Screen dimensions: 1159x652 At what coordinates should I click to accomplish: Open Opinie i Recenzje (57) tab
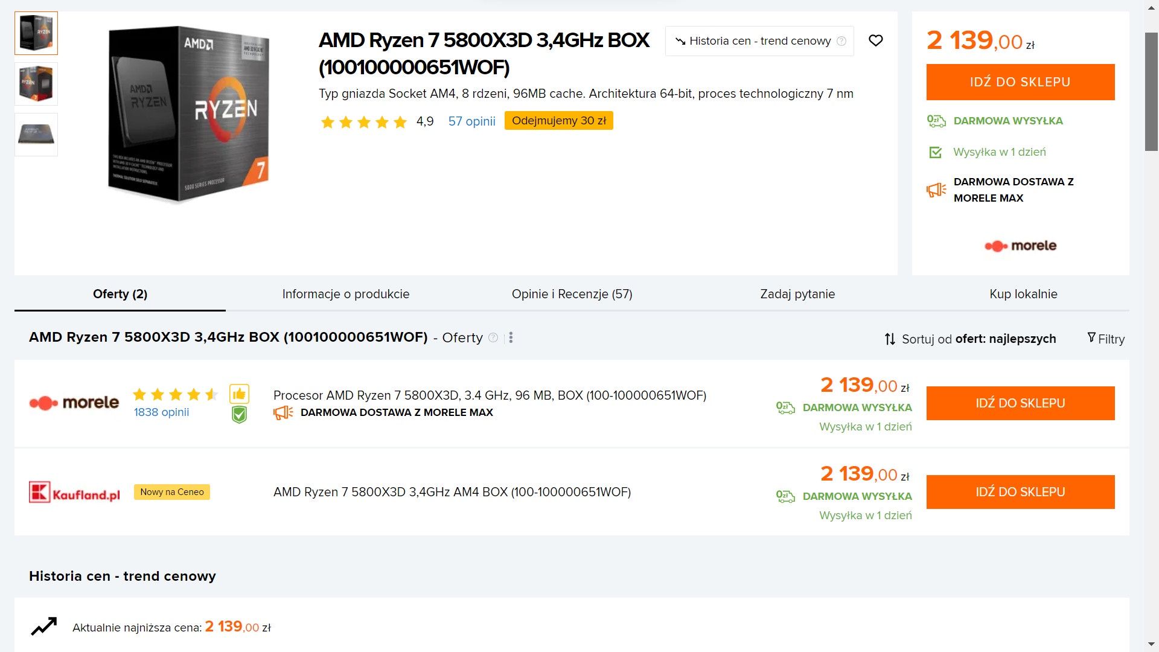[x=572, y=294]
